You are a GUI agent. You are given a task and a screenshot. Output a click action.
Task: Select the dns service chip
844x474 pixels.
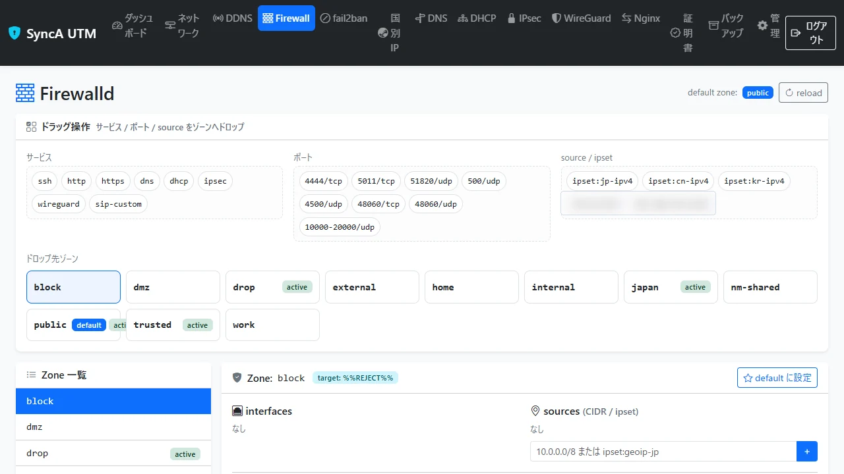(147, 181)
